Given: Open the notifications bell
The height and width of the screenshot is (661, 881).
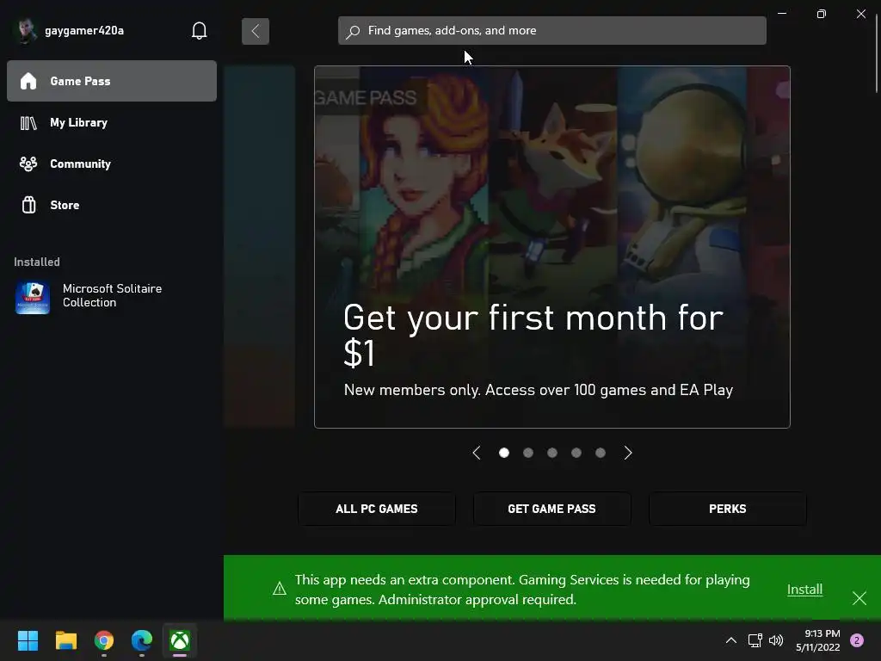Looking at the screenshot, I should pyautogui.click(x=199, y=30).
